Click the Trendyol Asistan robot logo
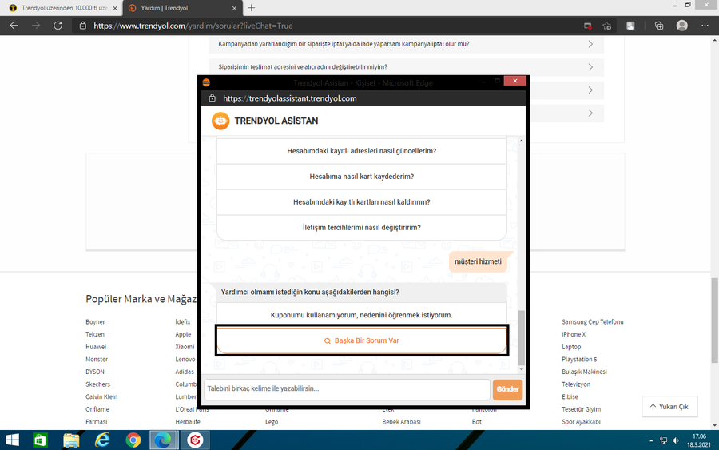Viewport: 719px width, 450px height. 220,121
